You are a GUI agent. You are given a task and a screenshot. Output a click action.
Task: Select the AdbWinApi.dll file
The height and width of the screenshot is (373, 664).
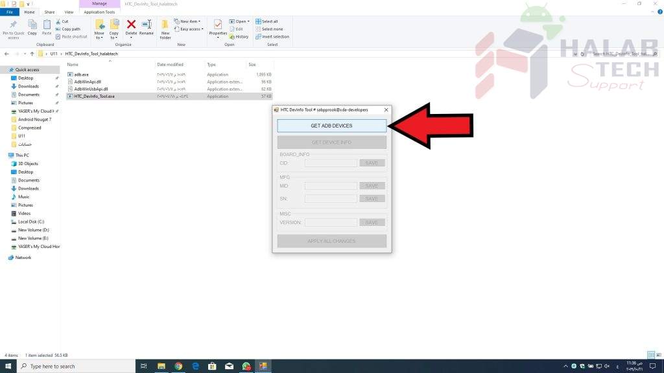88,82
